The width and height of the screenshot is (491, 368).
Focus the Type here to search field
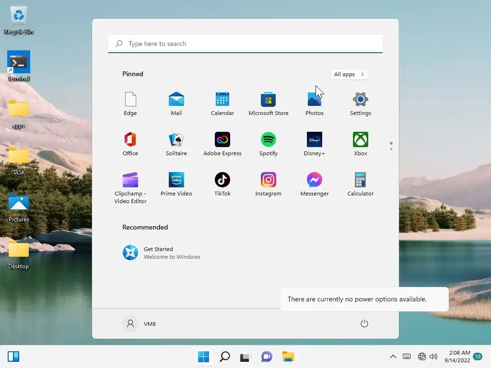(x=245, y=44)
